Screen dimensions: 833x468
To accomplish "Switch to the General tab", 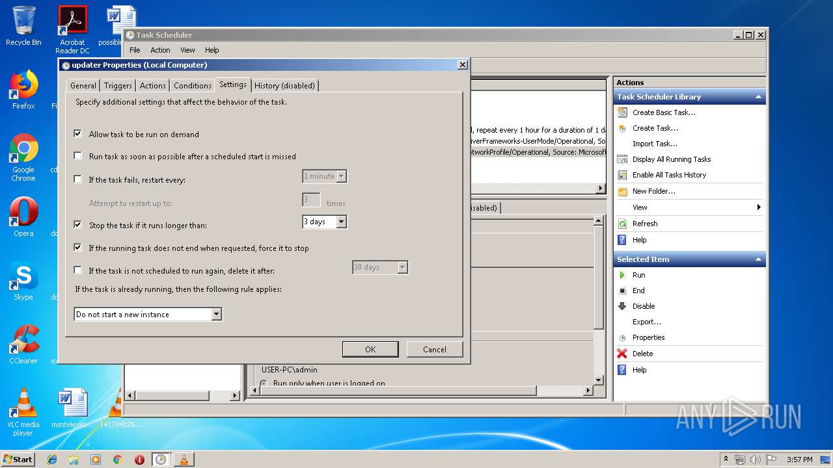I will (83, 86).
